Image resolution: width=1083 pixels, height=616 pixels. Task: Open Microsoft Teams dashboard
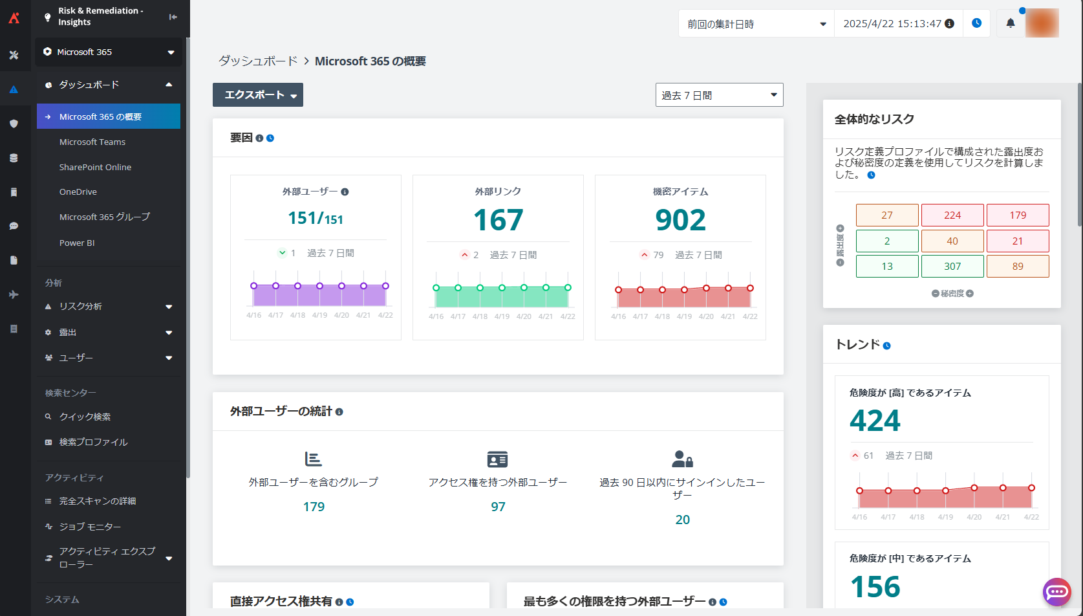92,142
